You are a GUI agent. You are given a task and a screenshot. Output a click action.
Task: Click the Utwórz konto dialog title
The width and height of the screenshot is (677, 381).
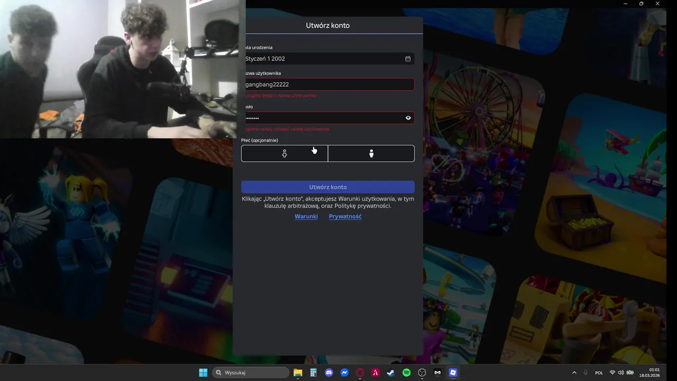pos(328,25)
